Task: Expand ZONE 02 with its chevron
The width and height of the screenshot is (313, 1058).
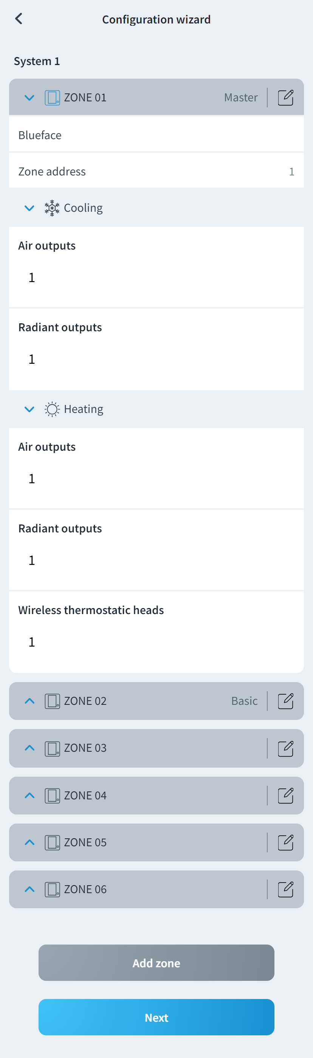Action: tap(29, 701)
